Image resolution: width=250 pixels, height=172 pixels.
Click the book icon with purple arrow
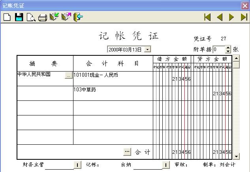(66, 17)
